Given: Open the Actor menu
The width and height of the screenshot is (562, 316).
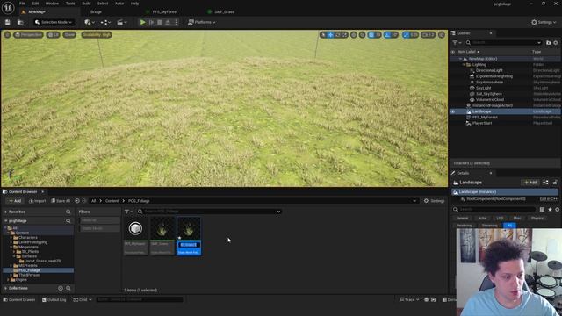Looking at the screenshot, I should [x=119, y=4].
